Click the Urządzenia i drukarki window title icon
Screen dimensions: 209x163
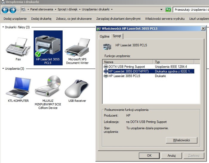(x=3, y=2)
